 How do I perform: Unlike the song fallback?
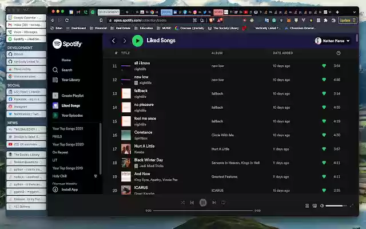pyautogui.click(x=324, y=93)
